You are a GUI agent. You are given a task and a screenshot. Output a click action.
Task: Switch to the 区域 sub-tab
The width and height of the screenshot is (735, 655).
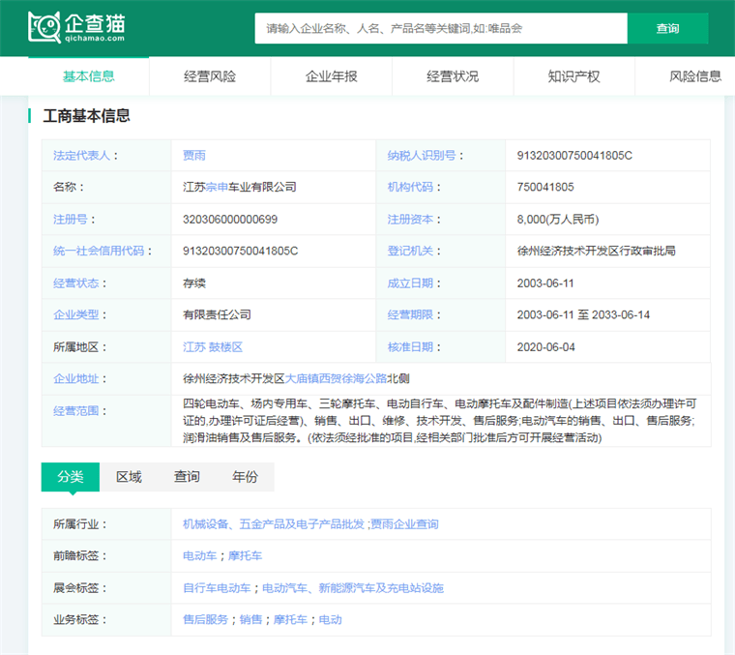coord(129,477)
